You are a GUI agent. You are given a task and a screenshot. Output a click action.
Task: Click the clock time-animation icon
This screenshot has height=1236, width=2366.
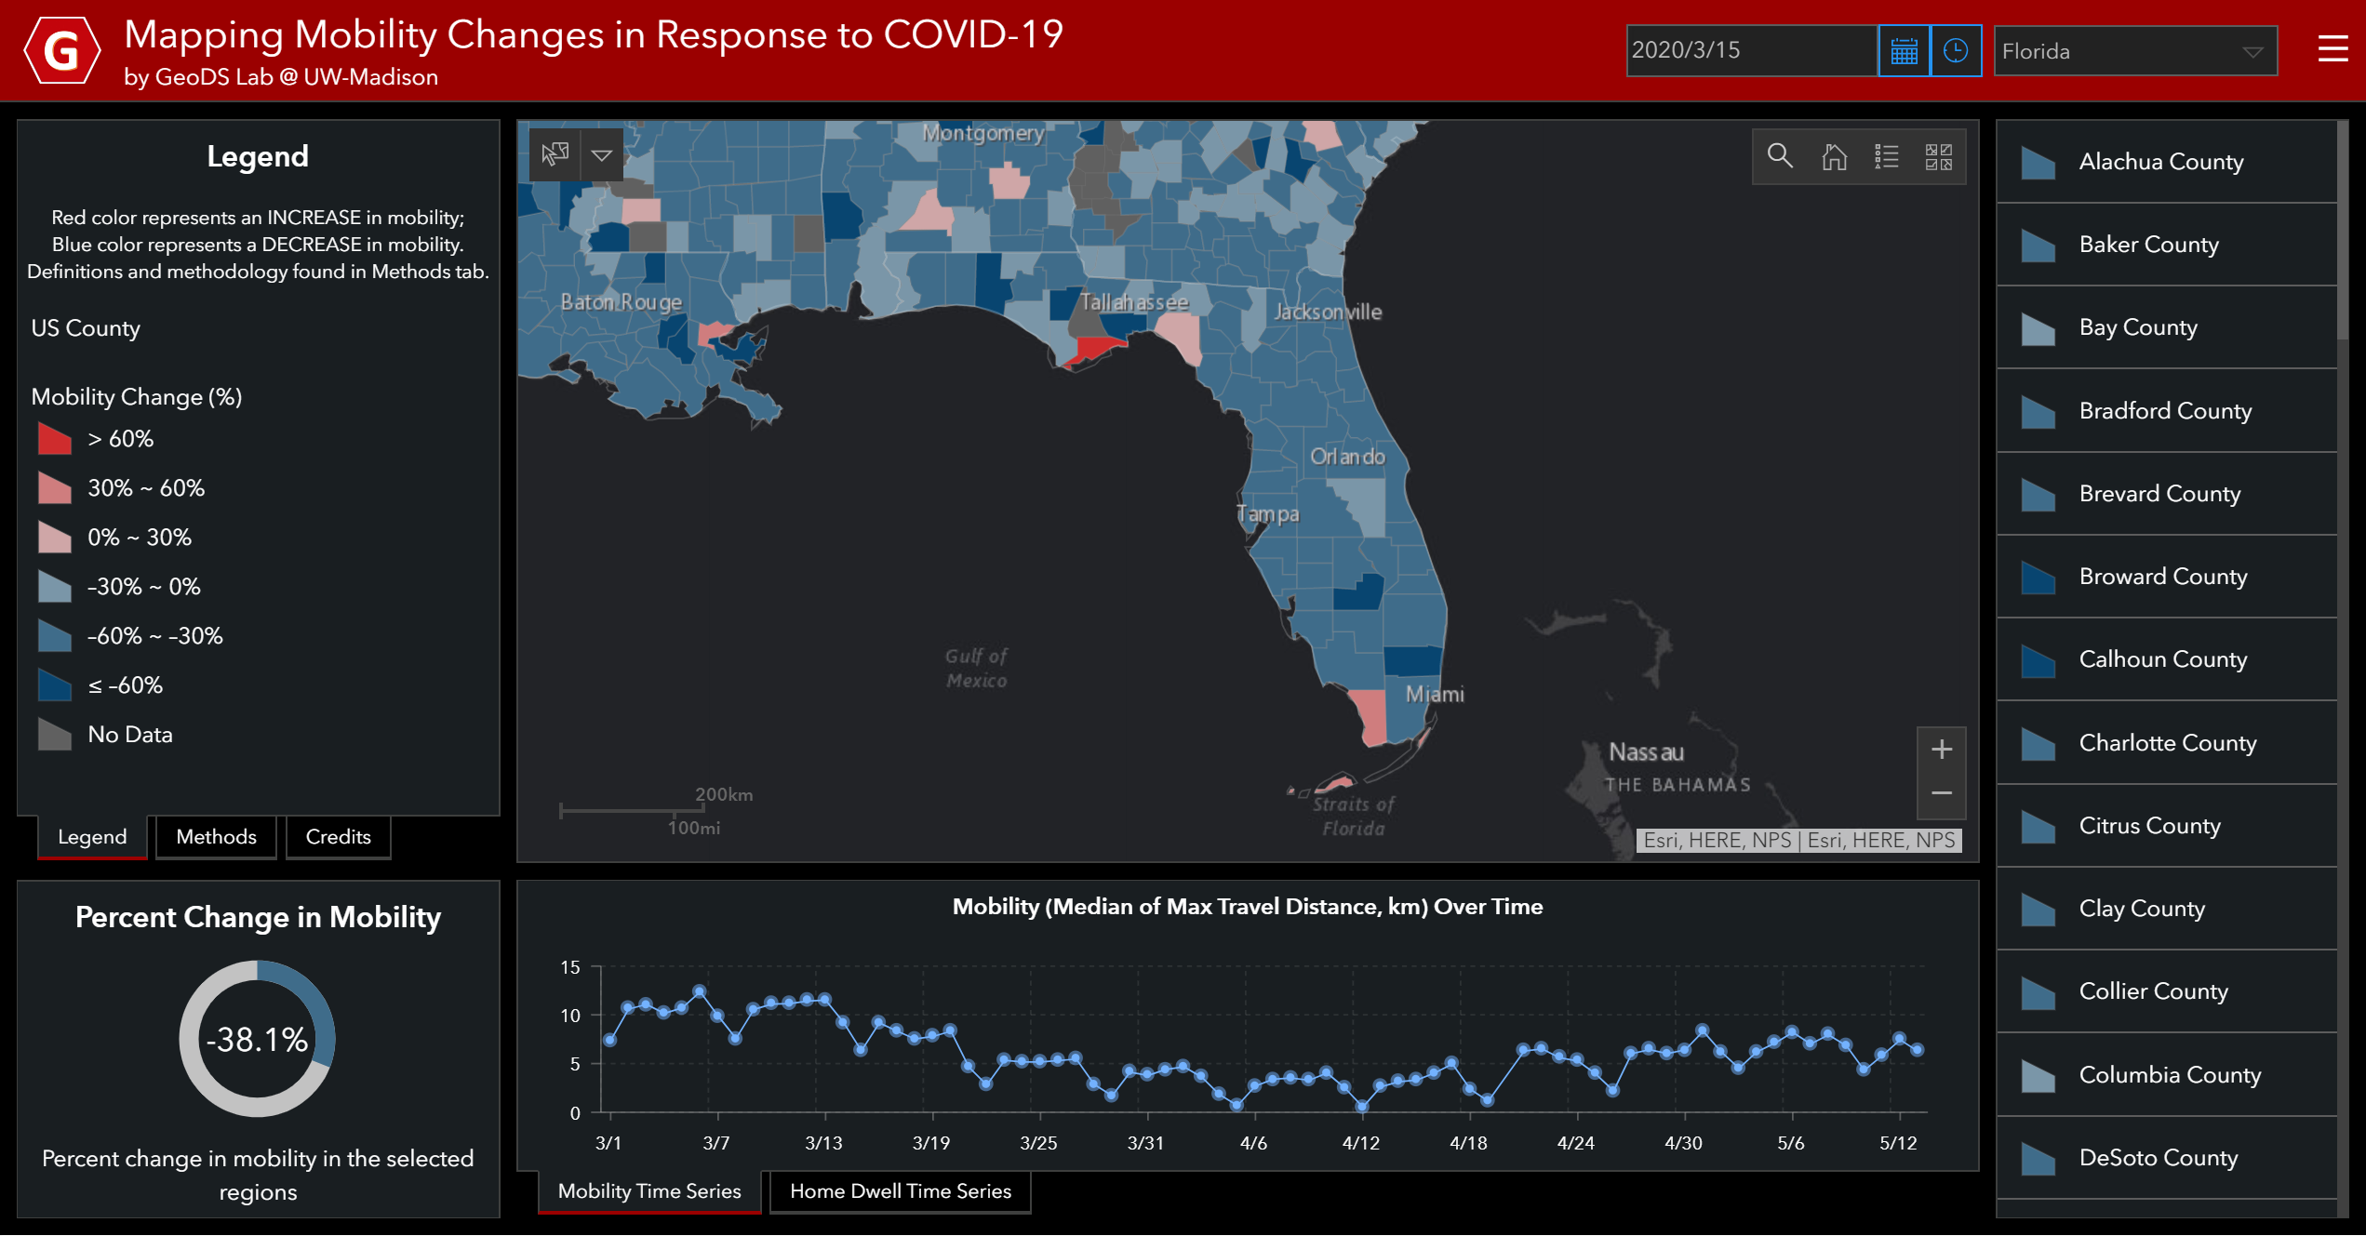(1956, 51)
